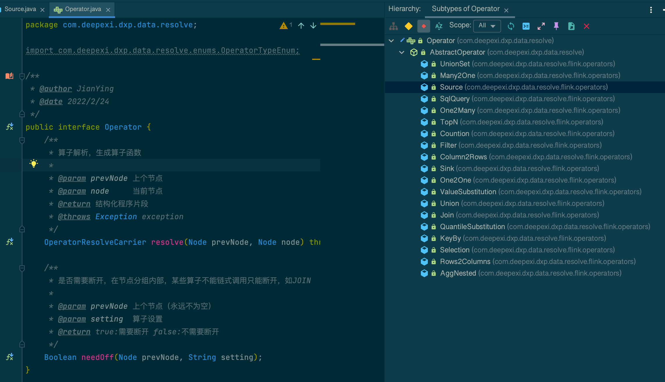Refresh the hierarchy tree
This screenshot has height=382, width=665.
point(511,26)
